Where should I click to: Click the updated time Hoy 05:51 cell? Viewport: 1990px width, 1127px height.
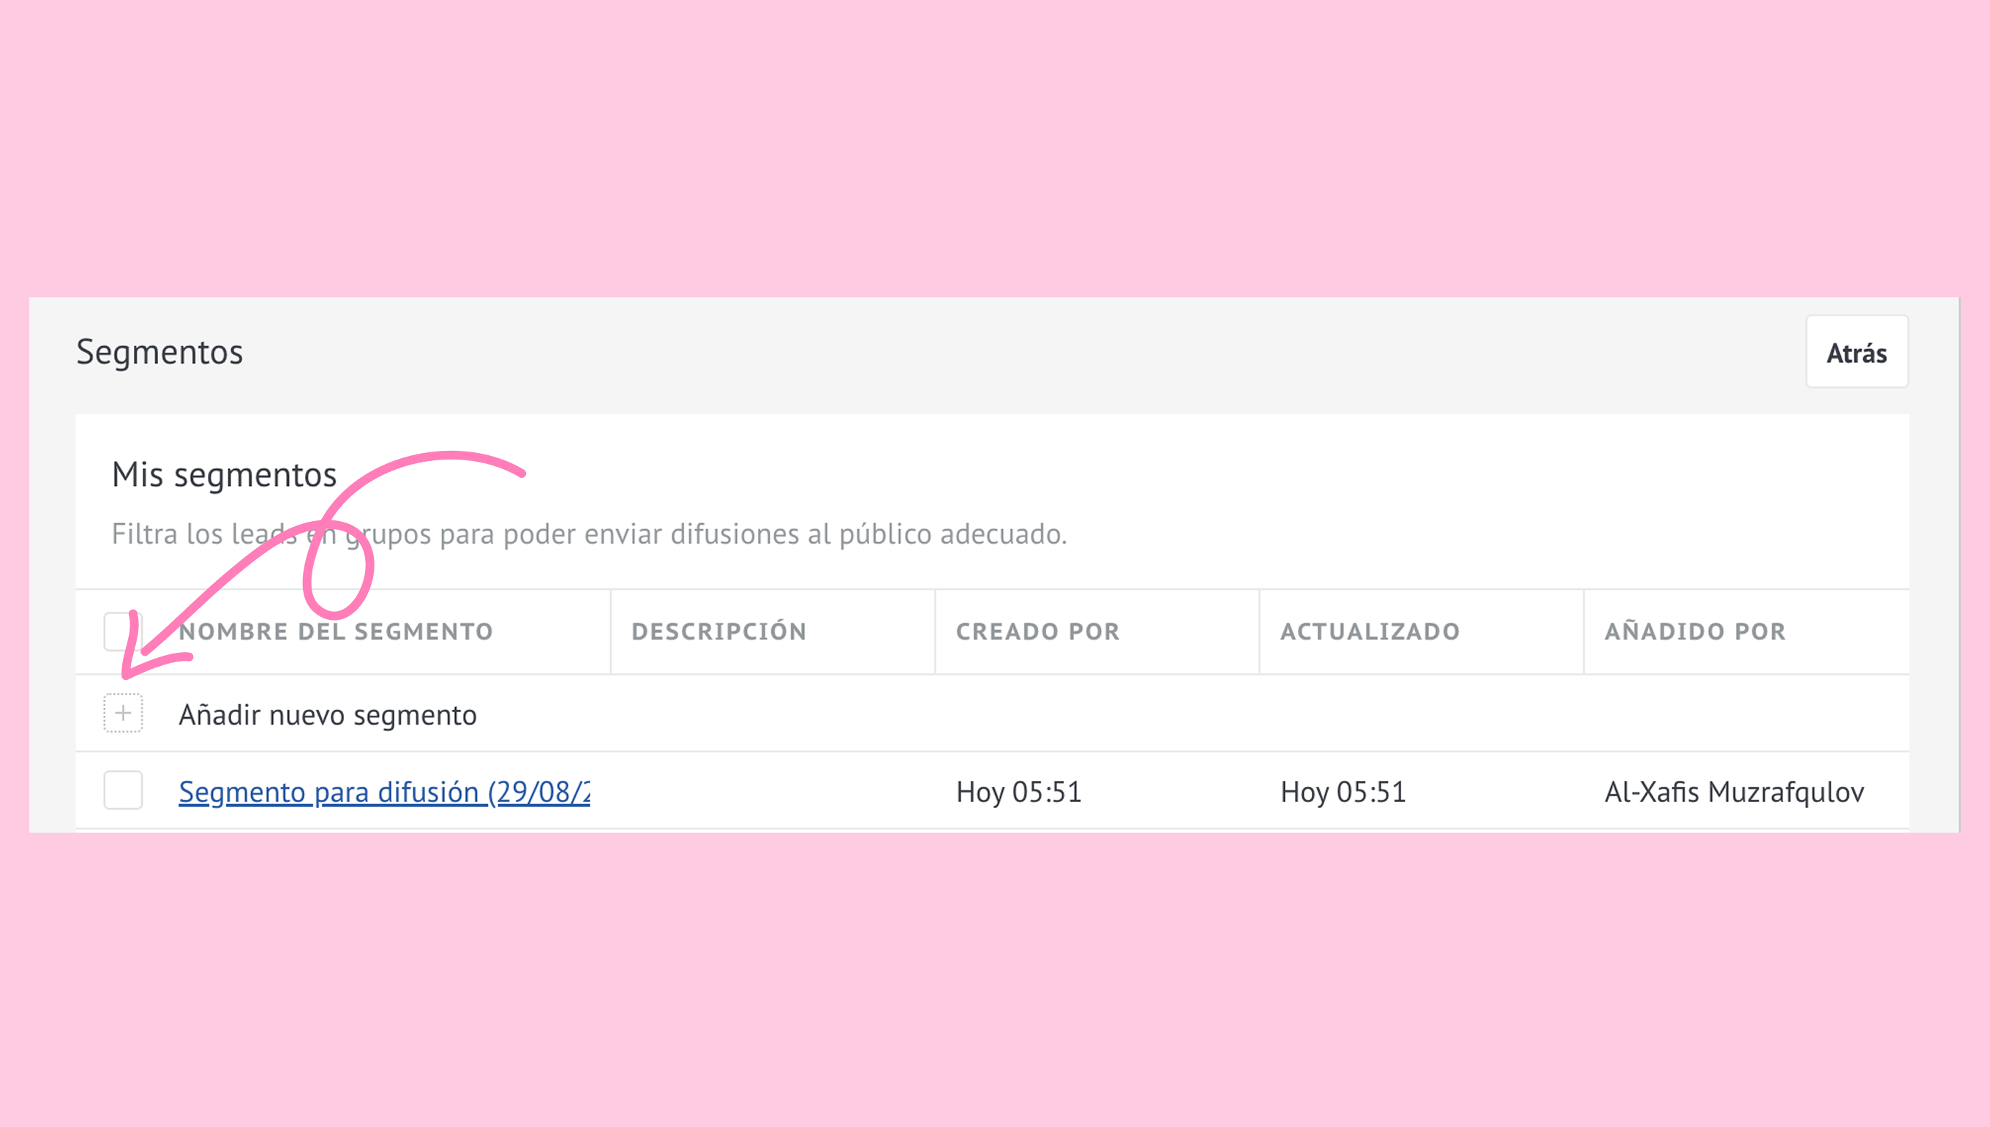pyautogui.click(x=1343, y=792)
